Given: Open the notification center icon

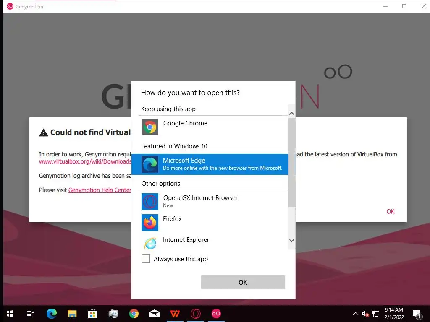Looking at the screenshot, I should (416, 314).
